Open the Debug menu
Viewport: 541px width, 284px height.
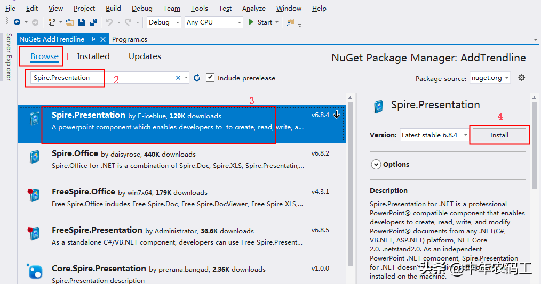[142, 9]
